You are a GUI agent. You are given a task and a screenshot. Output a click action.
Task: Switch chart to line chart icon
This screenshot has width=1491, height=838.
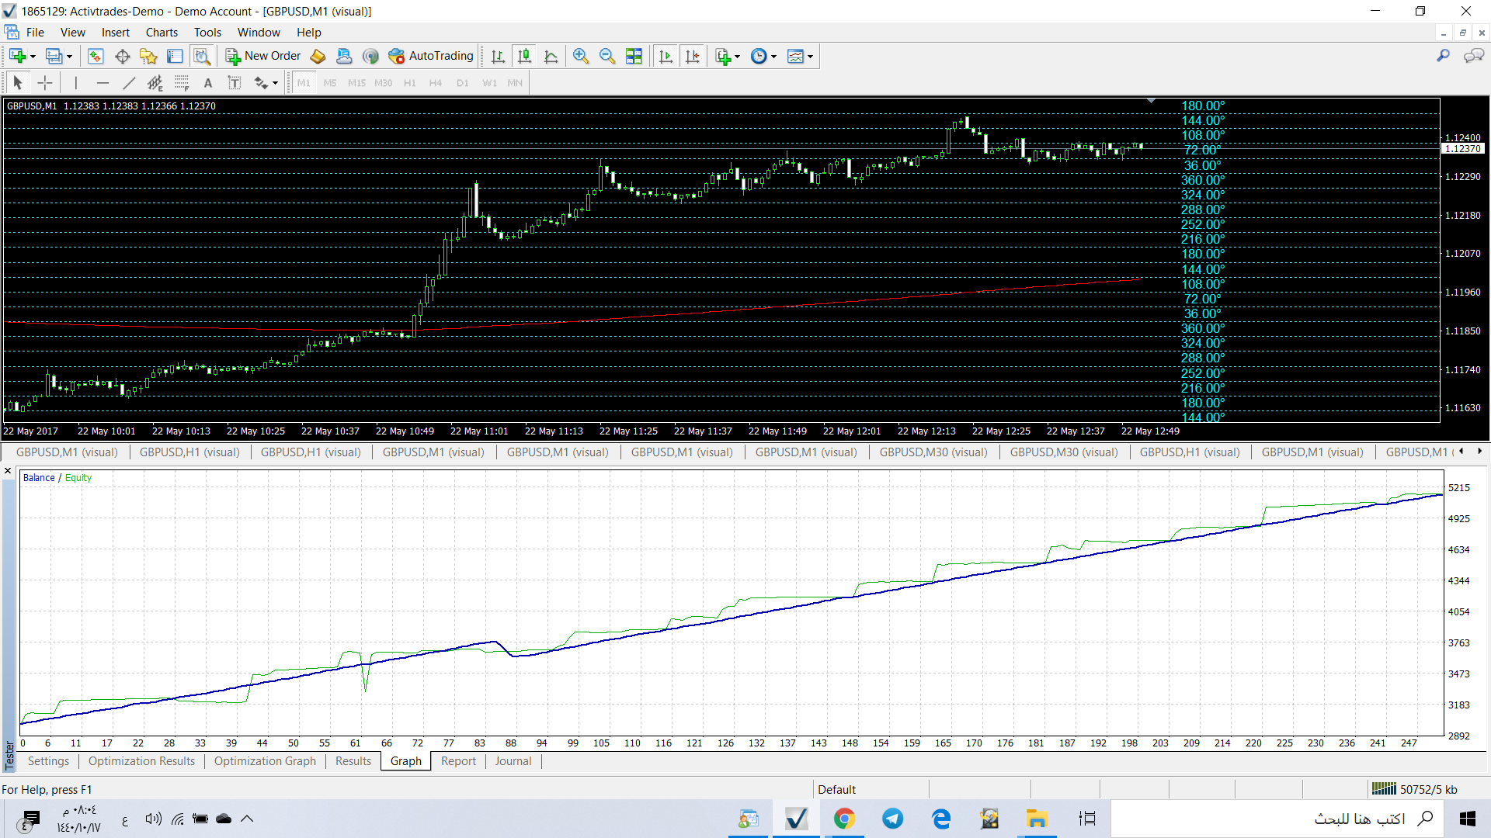551,56
